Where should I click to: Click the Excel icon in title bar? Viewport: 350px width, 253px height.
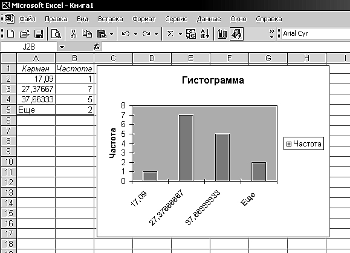click(x=5, y=5)
